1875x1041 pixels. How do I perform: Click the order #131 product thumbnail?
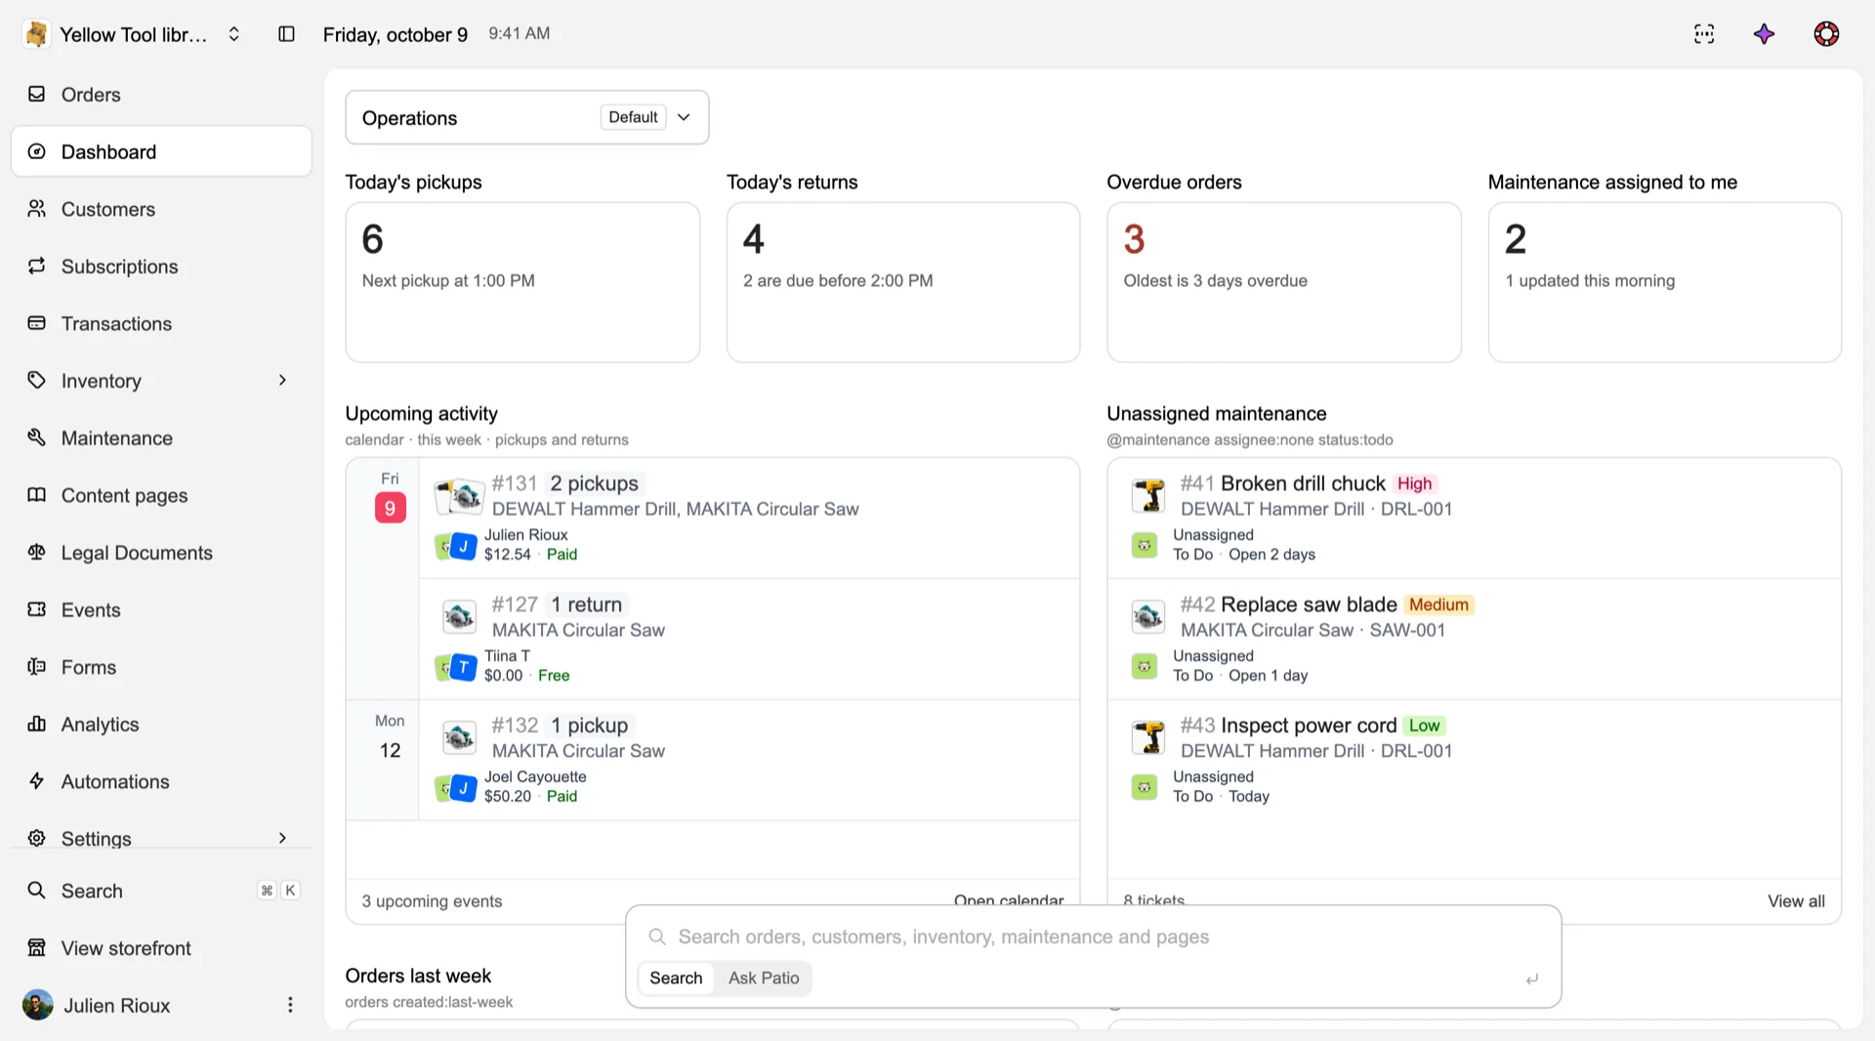click(459, 496)
